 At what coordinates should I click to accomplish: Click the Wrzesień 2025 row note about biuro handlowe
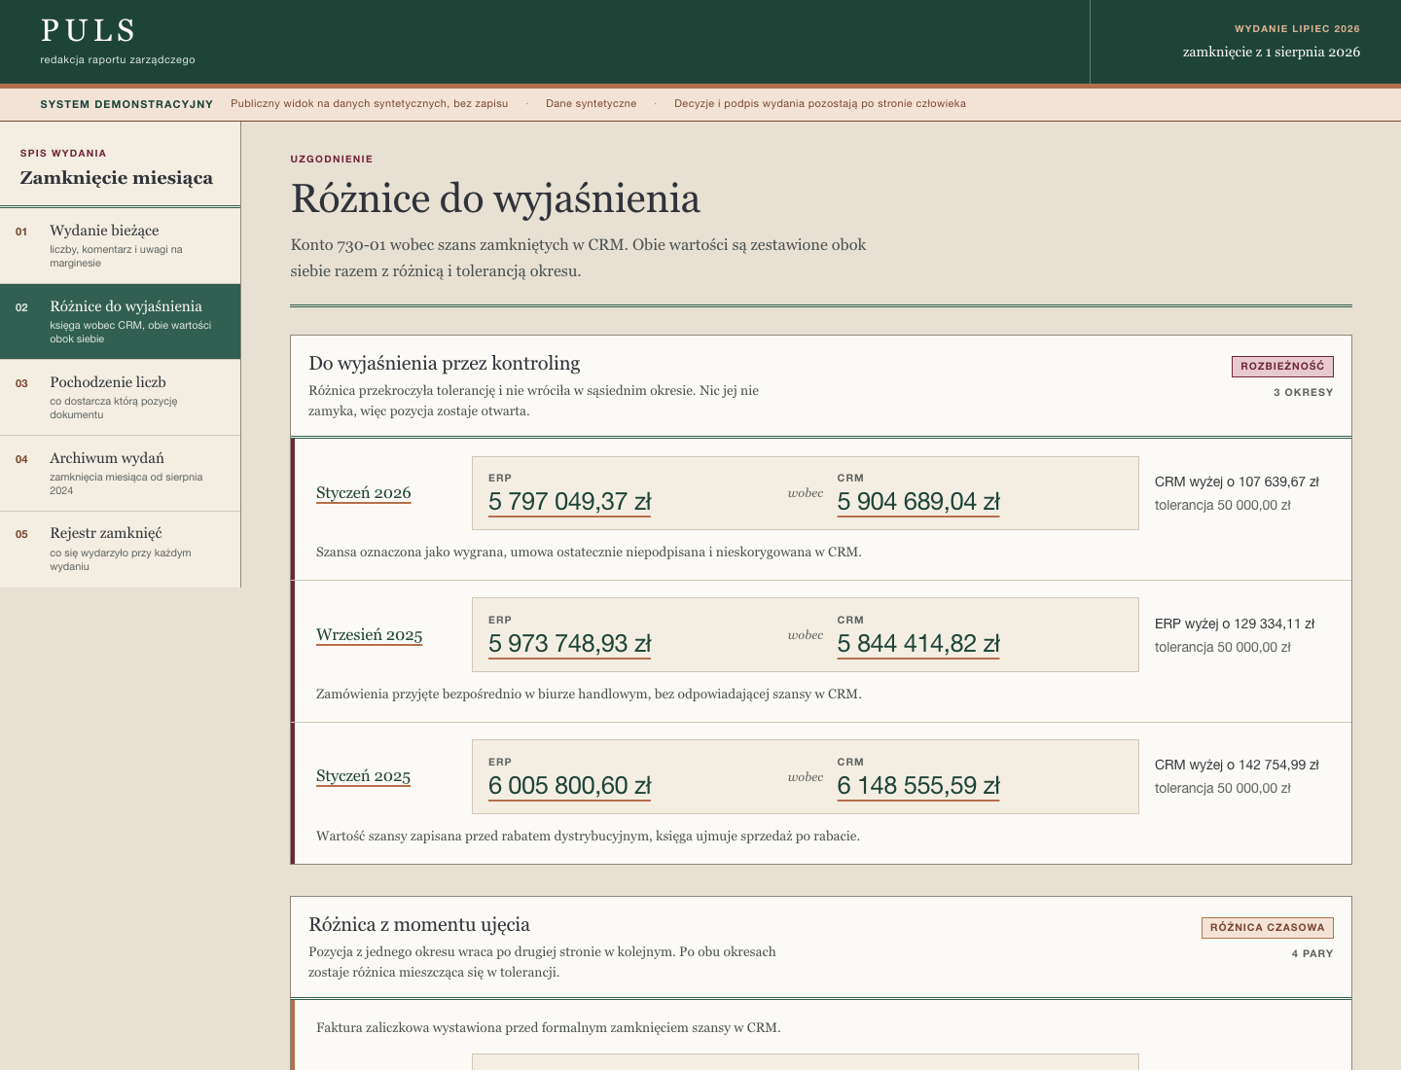click(x=589, y=695)
